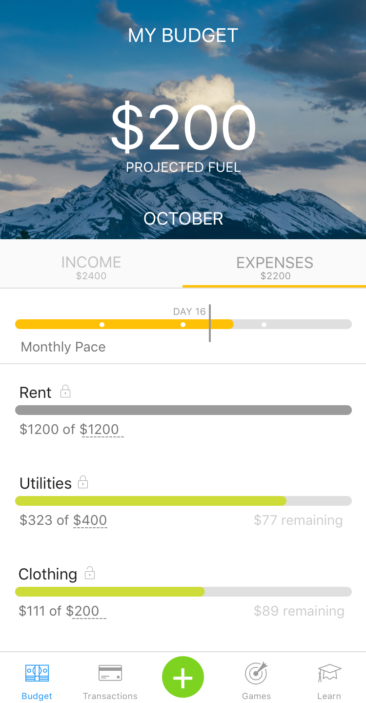Tap the October month label

183,218
